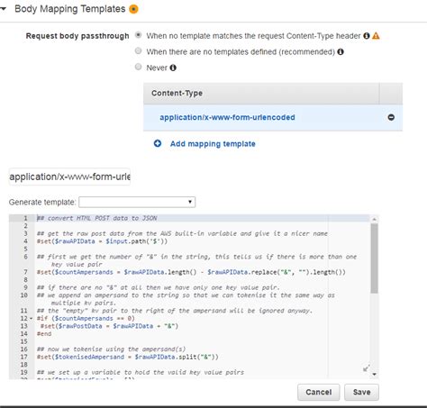Click info icon beside no templates defined option
The height and width of the screenshot is (408, 427).
coord(341,51)
